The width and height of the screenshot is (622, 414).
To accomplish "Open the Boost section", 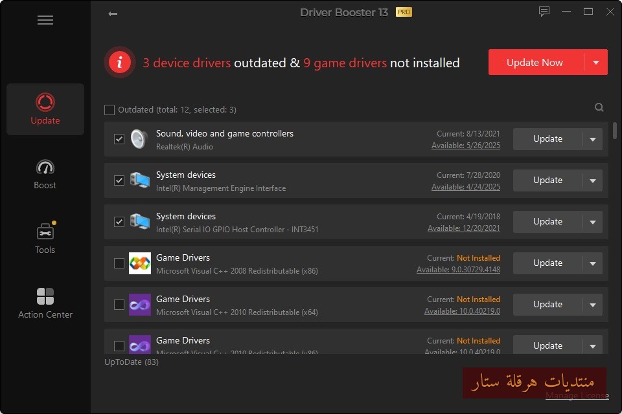I will [45, 174].
